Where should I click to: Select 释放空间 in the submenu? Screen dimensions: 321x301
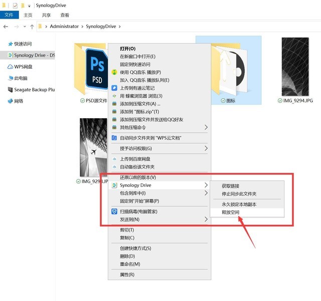pyautogui.click(x=247, y=212)
